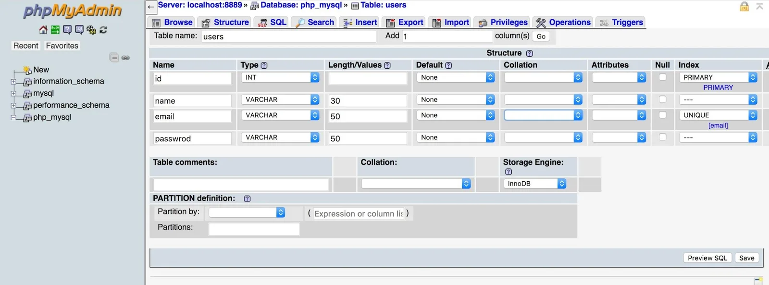769x285 pixels.
Task: Collapse php_mysql tree node
Action: (x=13, y=118)
